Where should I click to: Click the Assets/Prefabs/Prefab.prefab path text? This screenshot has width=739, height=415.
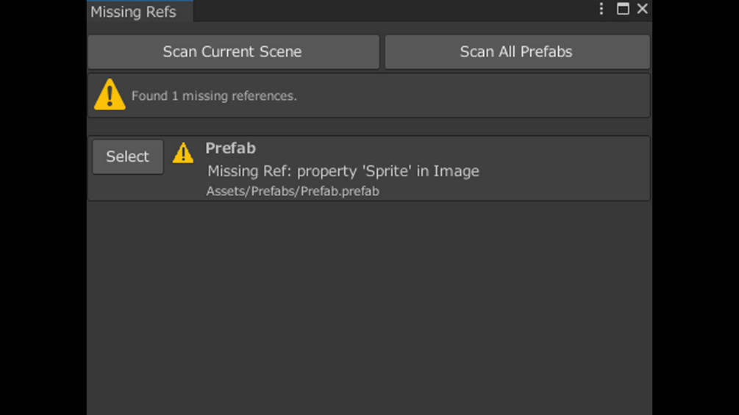click(293, 192)
